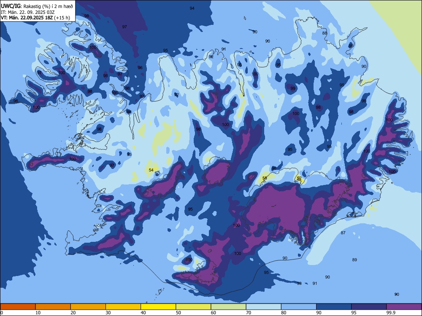Click the 'VT: Mán. 22.09.2025 18Z (+15 h)' line
The height and width of the screenshot is (316, 422).
coord(35,18)
